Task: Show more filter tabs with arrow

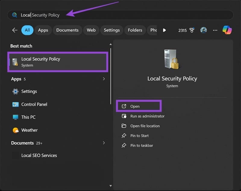Action: point(164,30)
